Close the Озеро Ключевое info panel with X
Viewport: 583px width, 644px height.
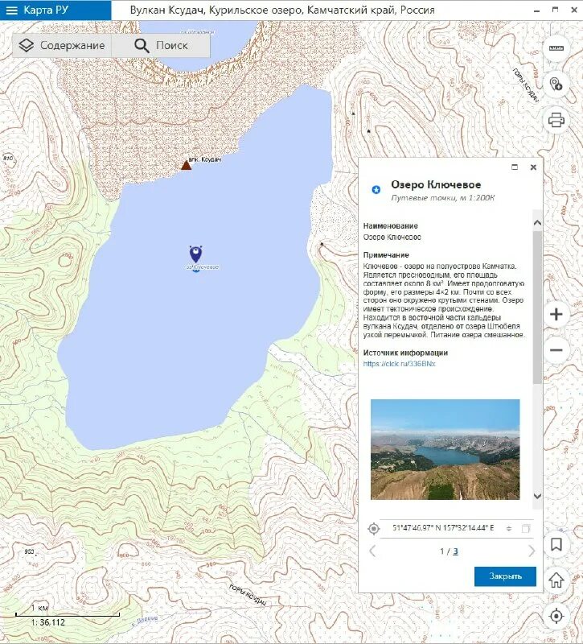[533, 167]
